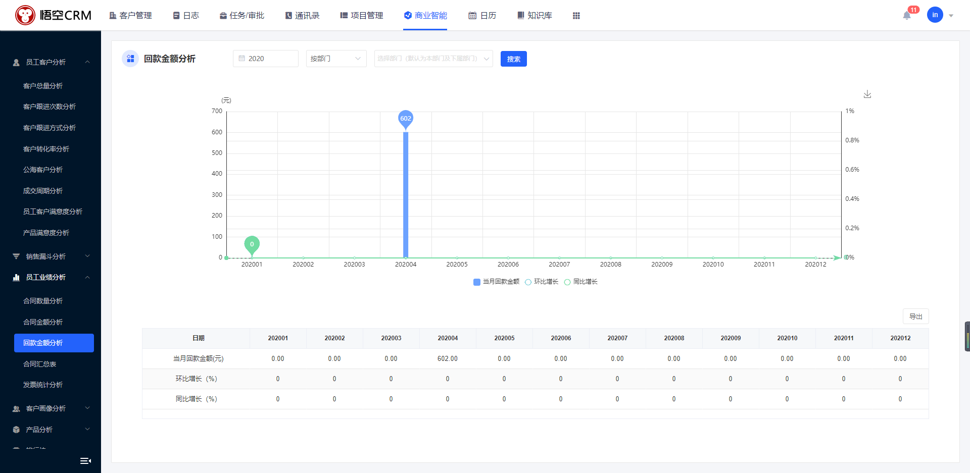
Task: Click the blue bar at 202004
Action: click(x=406, y=194)
